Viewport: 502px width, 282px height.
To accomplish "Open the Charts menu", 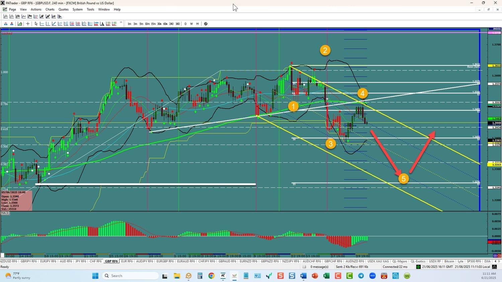I will click(50, 9).
